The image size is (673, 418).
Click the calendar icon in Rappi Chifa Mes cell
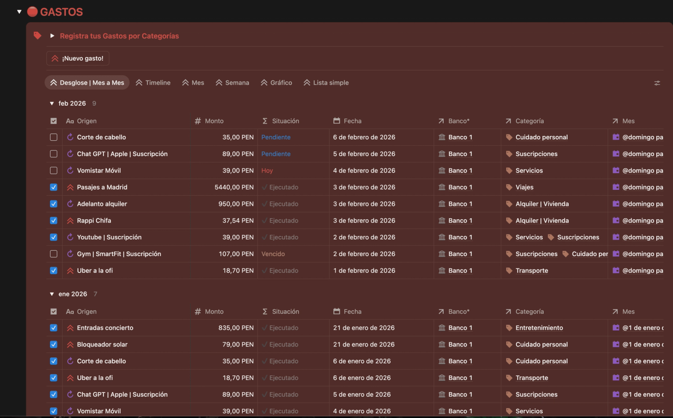pyautogui.click(x=616, y=221)
